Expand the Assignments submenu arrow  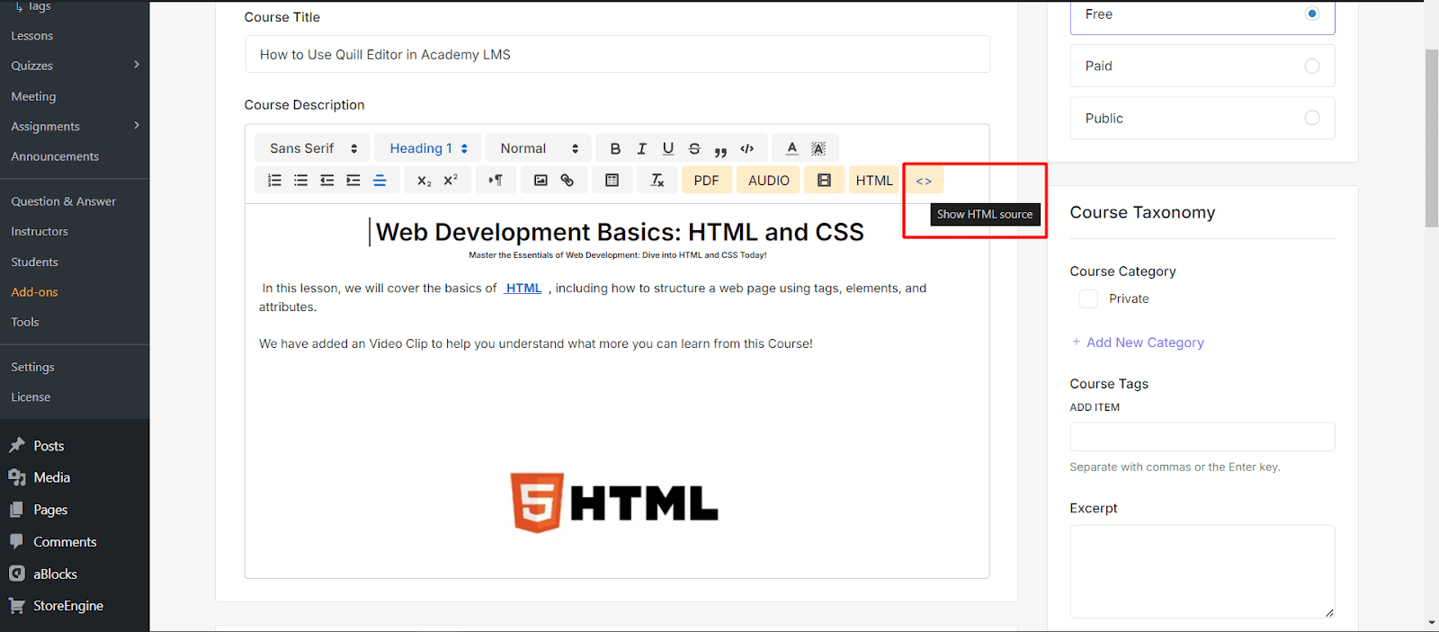(137, 126)
